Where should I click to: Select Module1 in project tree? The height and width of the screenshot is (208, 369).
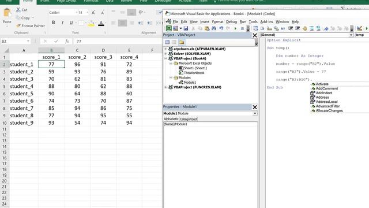190,82
